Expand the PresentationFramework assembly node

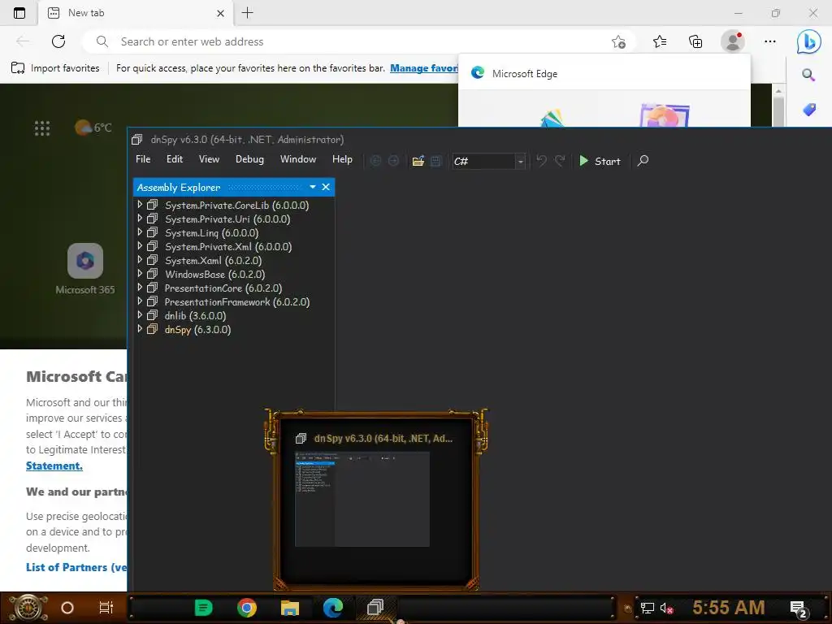click(140, 301)
